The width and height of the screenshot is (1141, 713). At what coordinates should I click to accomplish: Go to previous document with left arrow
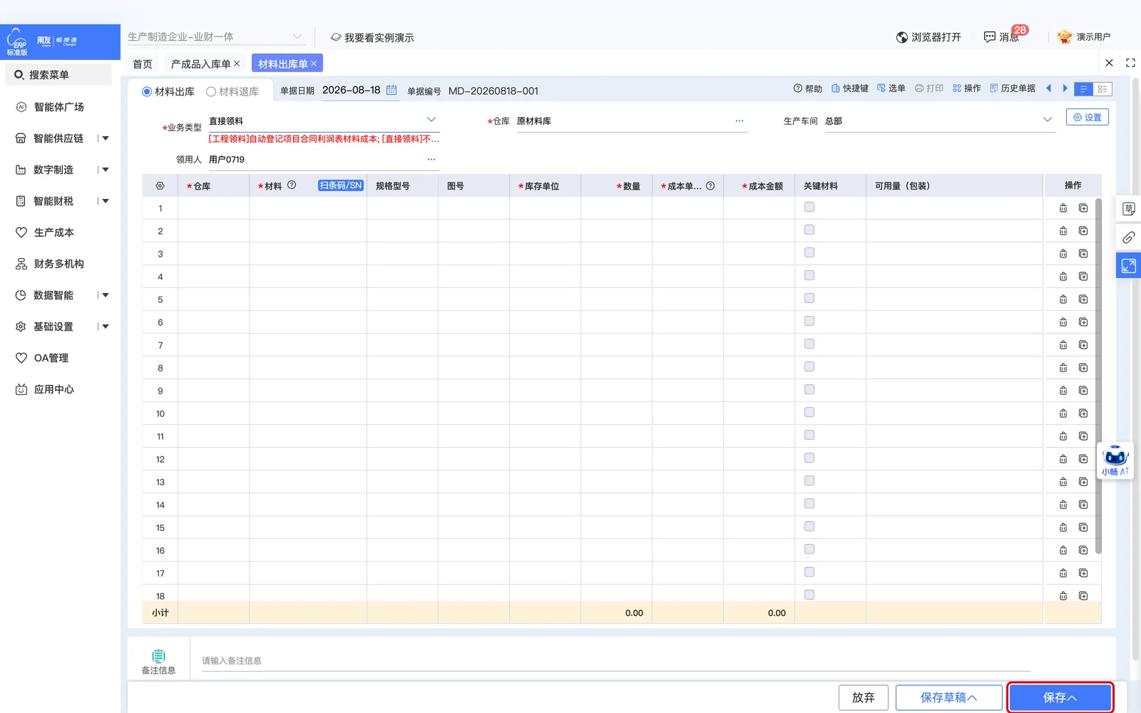click(x=1048, y=88)
